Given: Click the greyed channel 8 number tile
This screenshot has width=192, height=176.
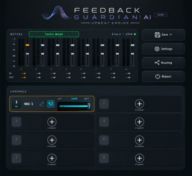Looking at the screenshot, I should click(x=104, y=158).
